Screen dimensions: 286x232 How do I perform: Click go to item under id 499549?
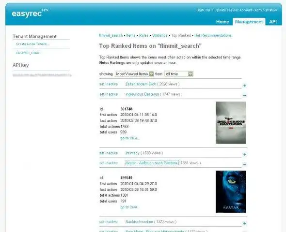coord(130,207)
